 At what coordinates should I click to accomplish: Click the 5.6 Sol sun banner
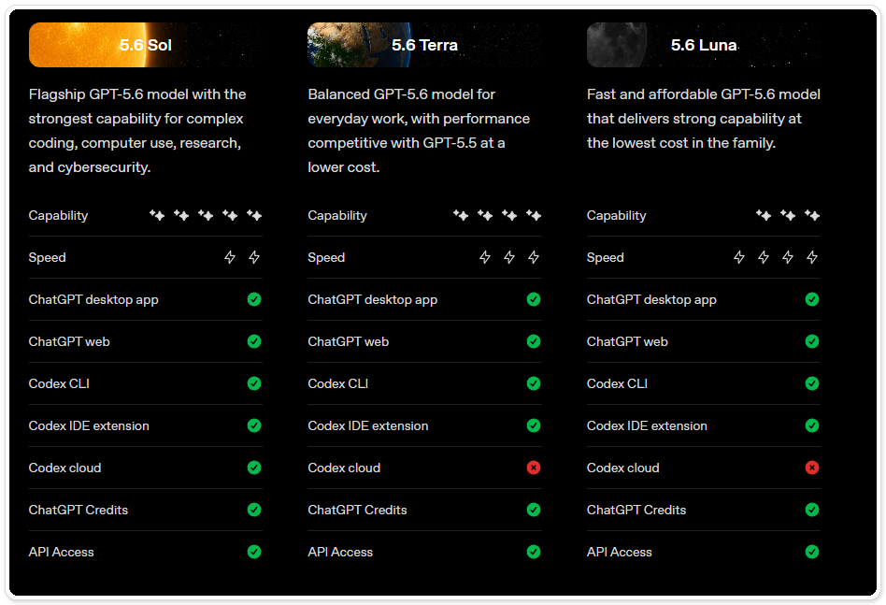tap(145, 45)
